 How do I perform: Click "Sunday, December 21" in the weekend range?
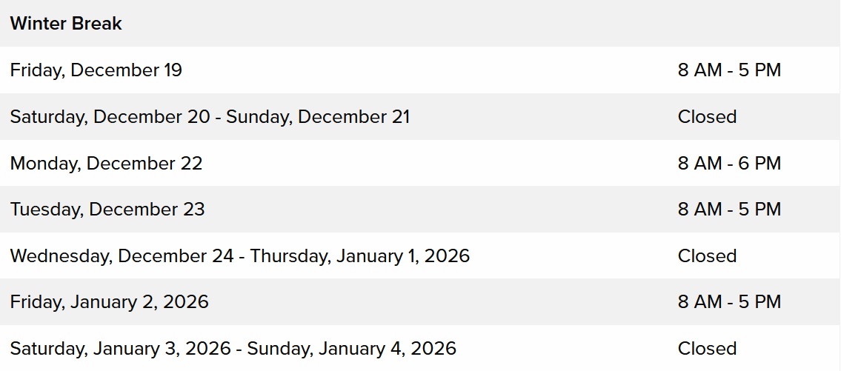tap(318, 117)
